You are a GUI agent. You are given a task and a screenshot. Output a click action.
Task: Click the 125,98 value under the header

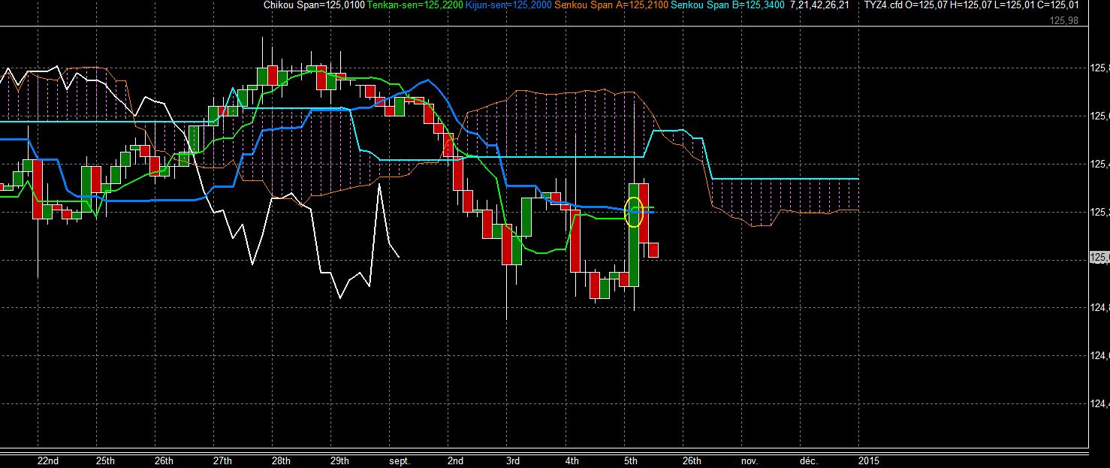pyautogui.click(x=1065, y=20)
